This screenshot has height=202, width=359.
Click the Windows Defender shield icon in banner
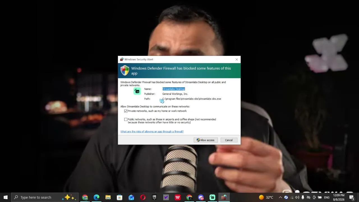[125, 70]
